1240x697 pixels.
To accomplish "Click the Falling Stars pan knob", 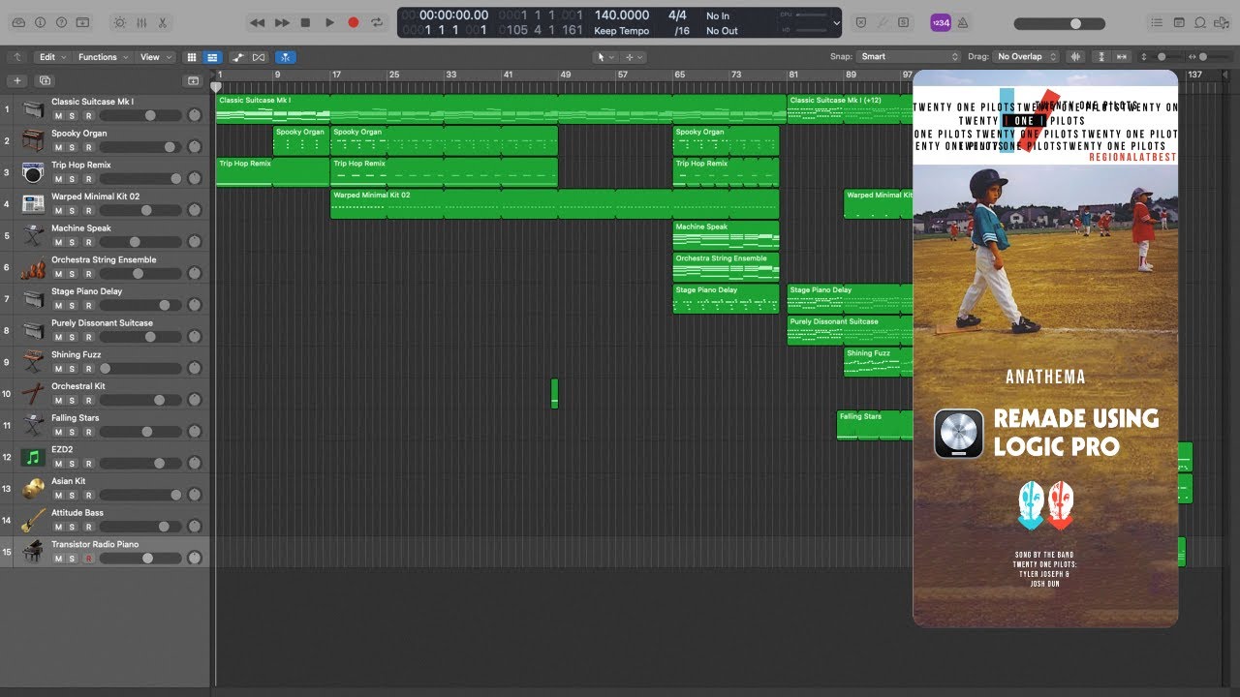I will (195, 432).
